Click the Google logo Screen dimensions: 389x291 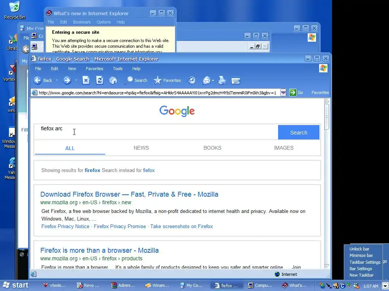[177, 111]
